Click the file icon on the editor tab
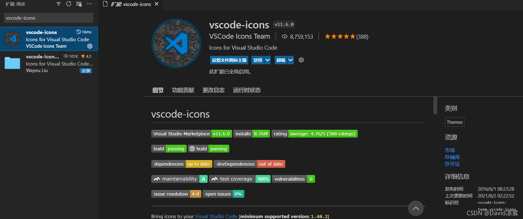Screen dimensions: 523x219 coord(105,4)
